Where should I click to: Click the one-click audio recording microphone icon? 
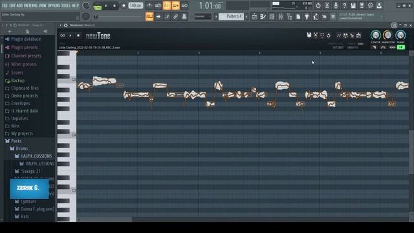coord(336,5)
